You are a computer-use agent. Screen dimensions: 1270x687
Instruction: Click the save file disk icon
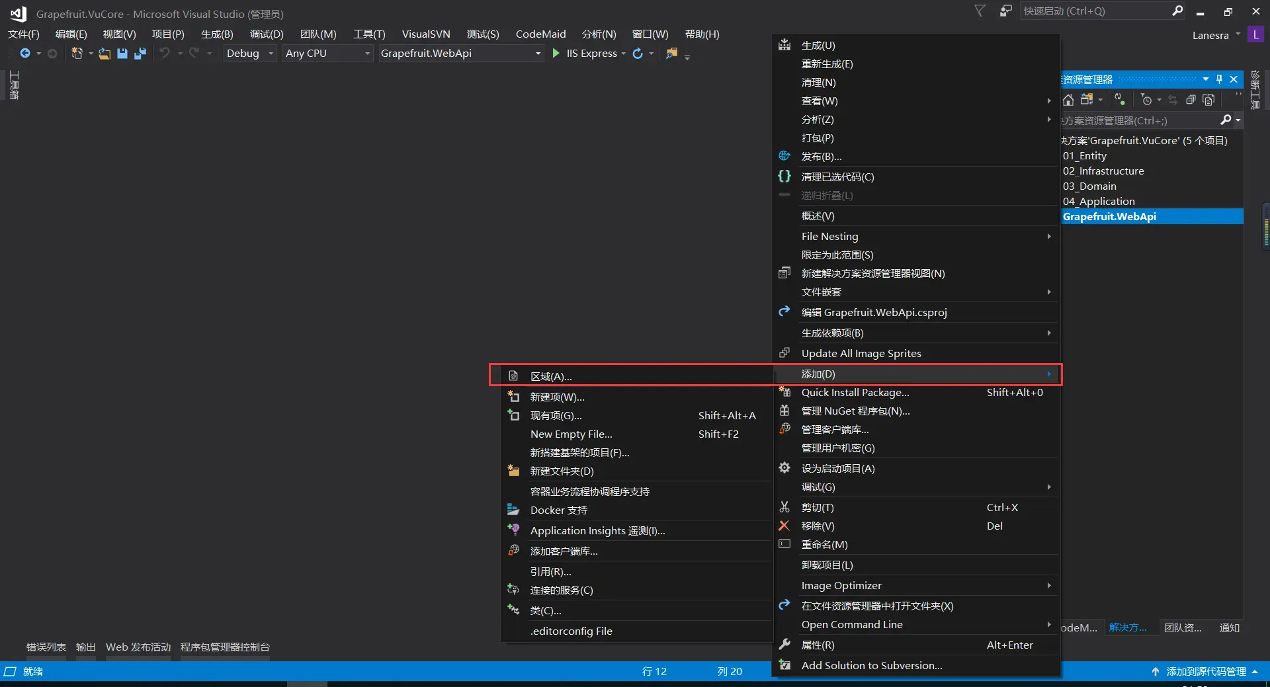[122, 54]
